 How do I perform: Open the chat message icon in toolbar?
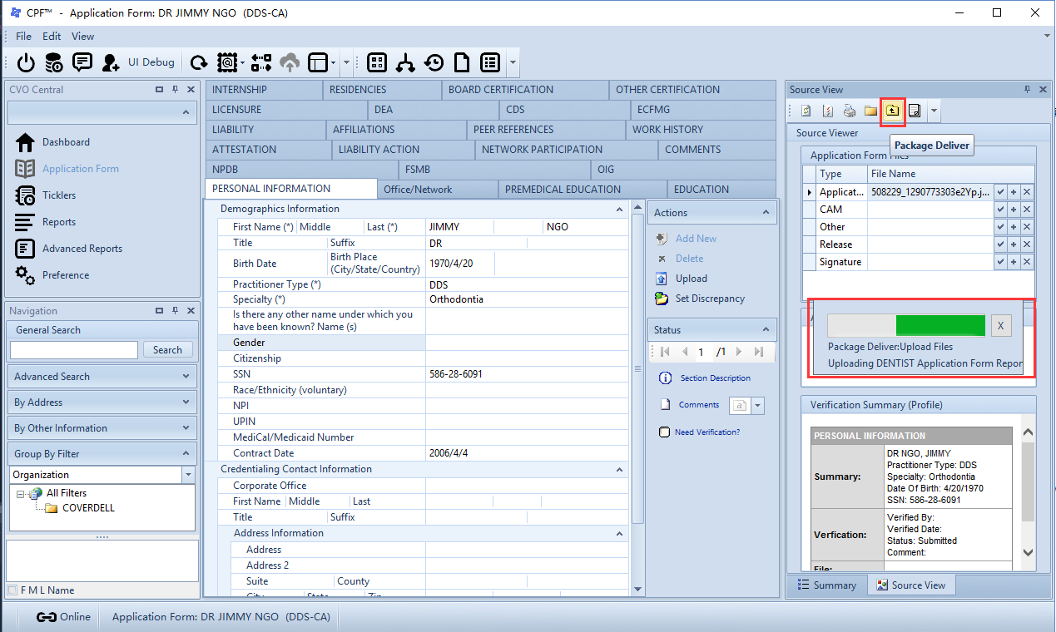(82, 62)
